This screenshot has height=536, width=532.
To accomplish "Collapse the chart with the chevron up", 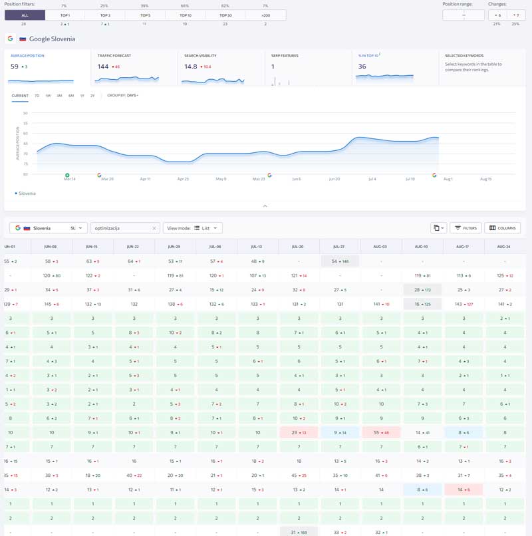I will 265,205.
